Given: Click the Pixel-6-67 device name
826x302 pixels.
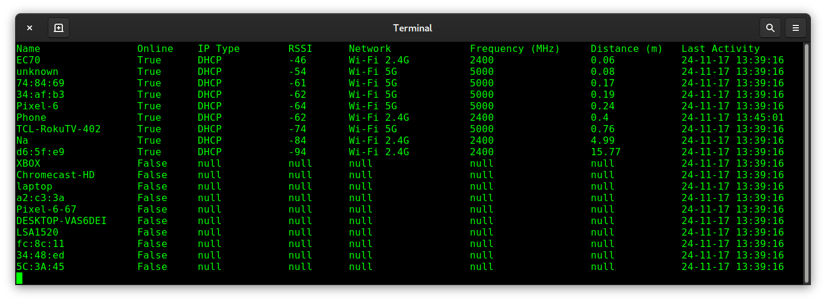Looking at the screenshot, I should click(x=46, y=210).
